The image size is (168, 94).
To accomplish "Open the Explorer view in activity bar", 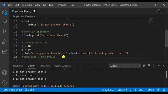I will pos(4,12).
